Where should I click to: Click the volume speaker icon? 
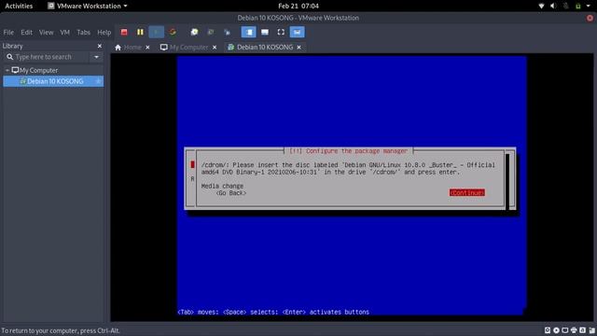553,7
